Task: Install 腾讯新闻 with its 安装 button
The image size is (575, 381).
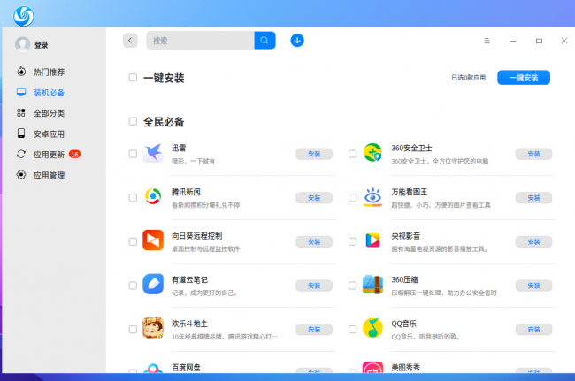Action: tap(314, 198)
